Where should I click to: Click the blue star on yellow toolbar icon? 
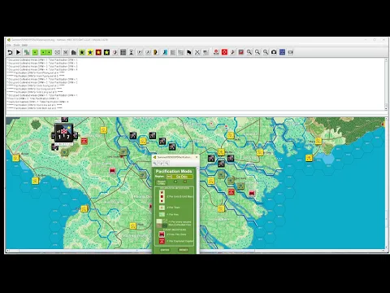[x=90, y=52]
